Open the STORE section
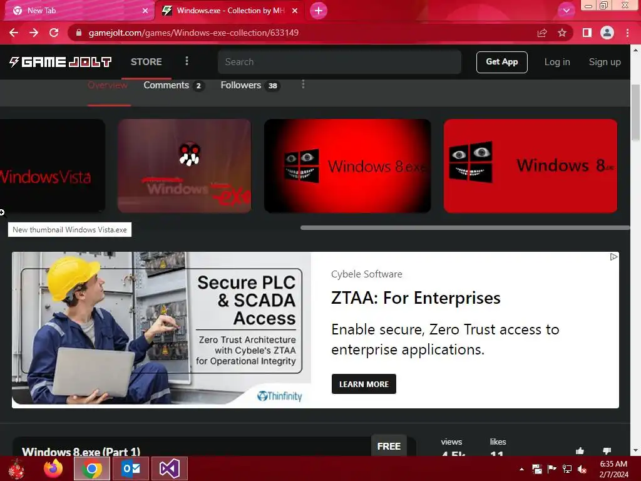The height and width of the screenshot is (481, 641). (146, 62)
